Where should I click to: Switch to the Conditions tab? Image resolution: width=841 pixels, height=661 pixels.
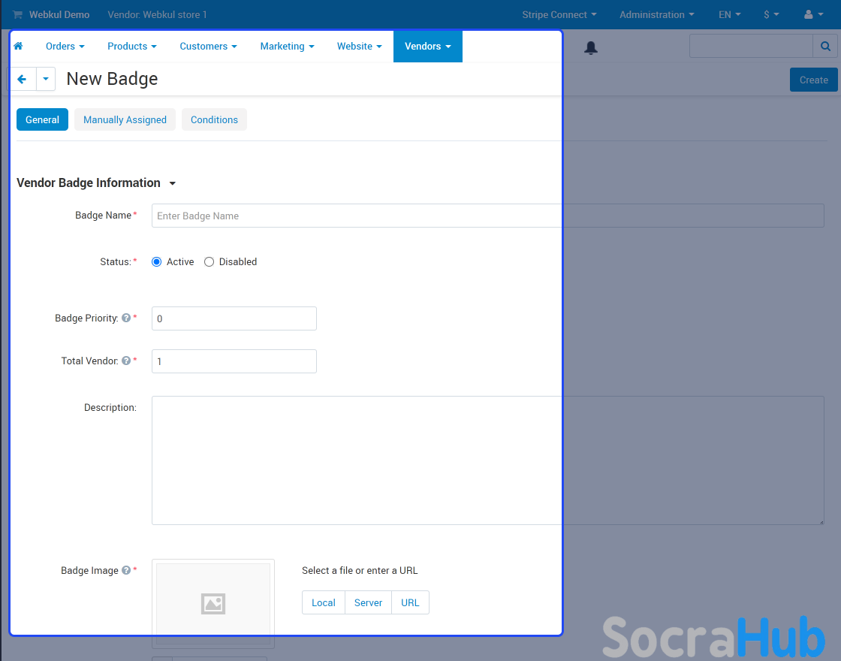point(214,120)
